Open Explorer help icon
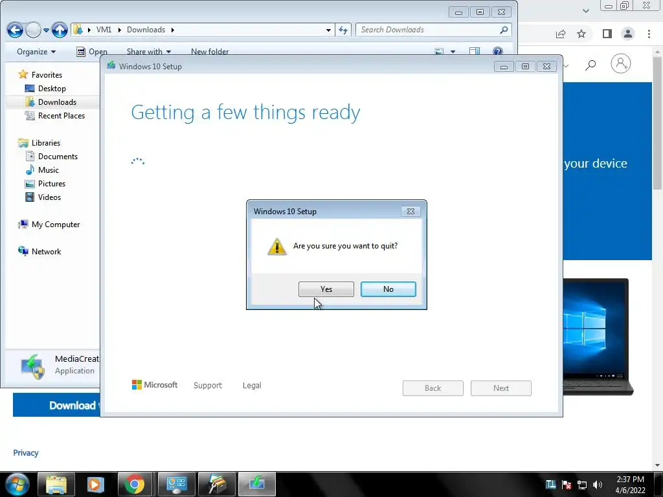The image size is (663, 497). coord(498,52)
